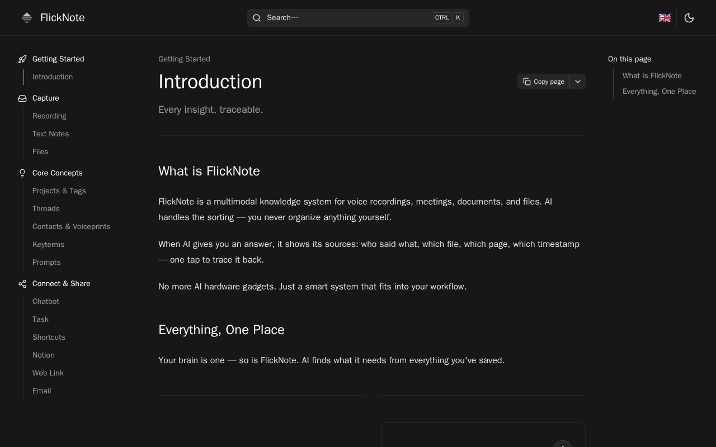Click the Getting Started breadcrumb
This screenshot has height=447, width=716.
click(184, 59)
